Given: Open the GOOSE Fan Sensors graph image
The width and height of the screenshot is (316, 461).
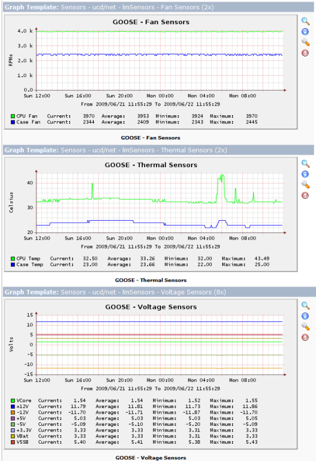Looking at the screenshot, I should pos(151,72).
